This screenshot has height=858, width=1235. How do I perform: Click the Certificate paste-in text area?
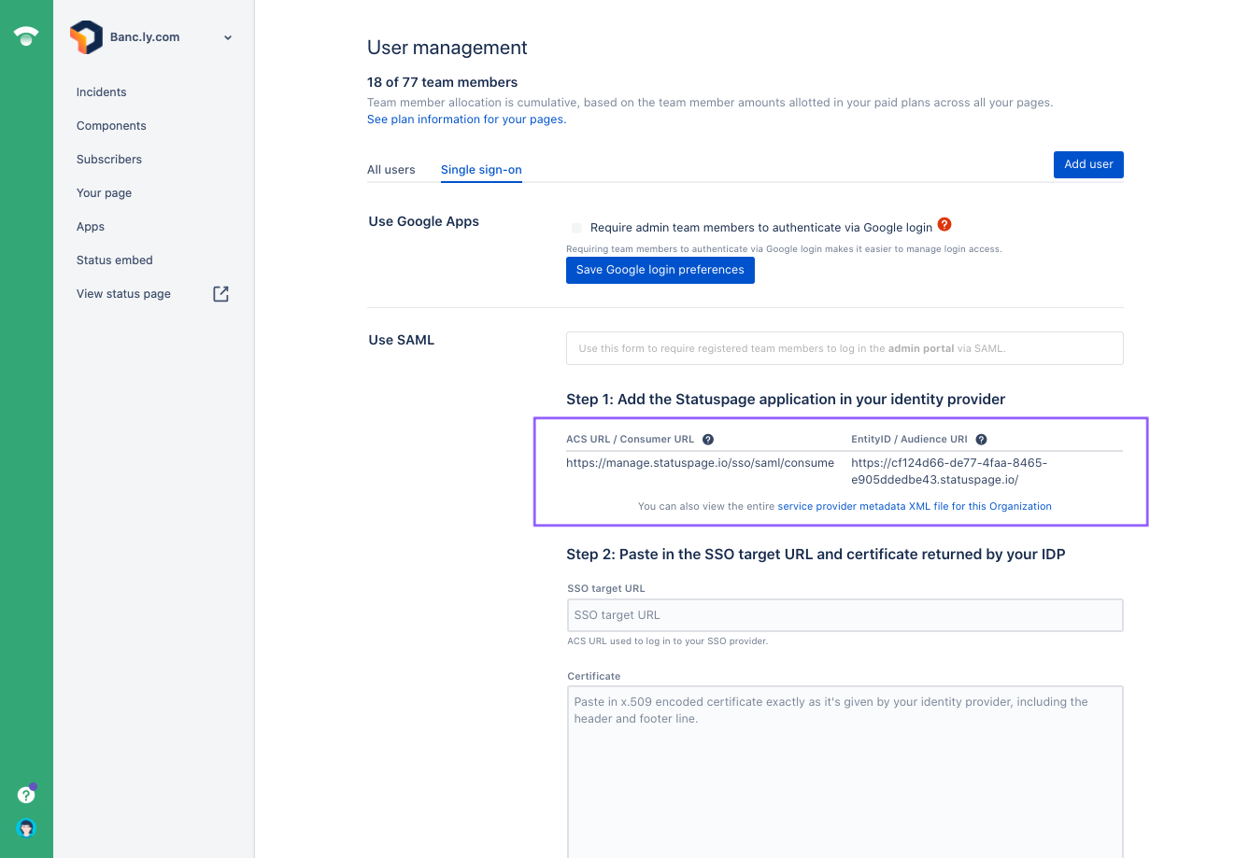pyautogui.click(x=845, y=747)
